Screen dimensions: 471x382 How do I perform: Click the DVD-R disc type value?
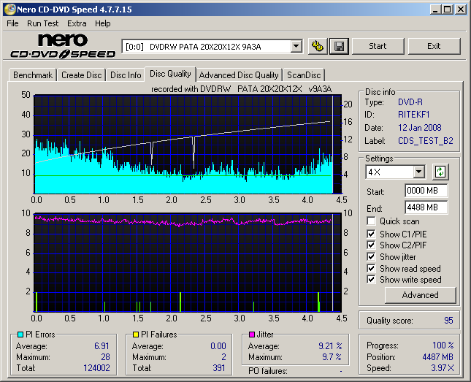[410, 102]
